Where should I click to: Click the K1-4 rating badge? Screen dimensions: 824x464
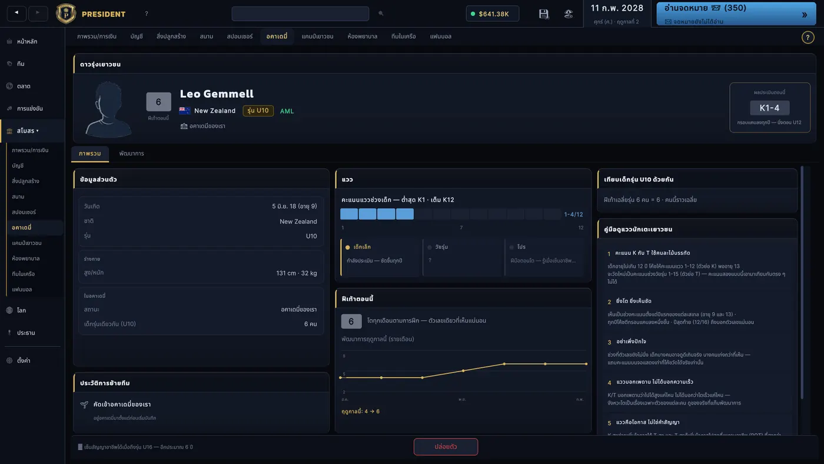coord(770,108)
